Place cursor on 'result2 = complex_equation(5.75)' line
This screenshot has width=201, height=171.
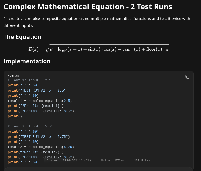click(41, 147)
